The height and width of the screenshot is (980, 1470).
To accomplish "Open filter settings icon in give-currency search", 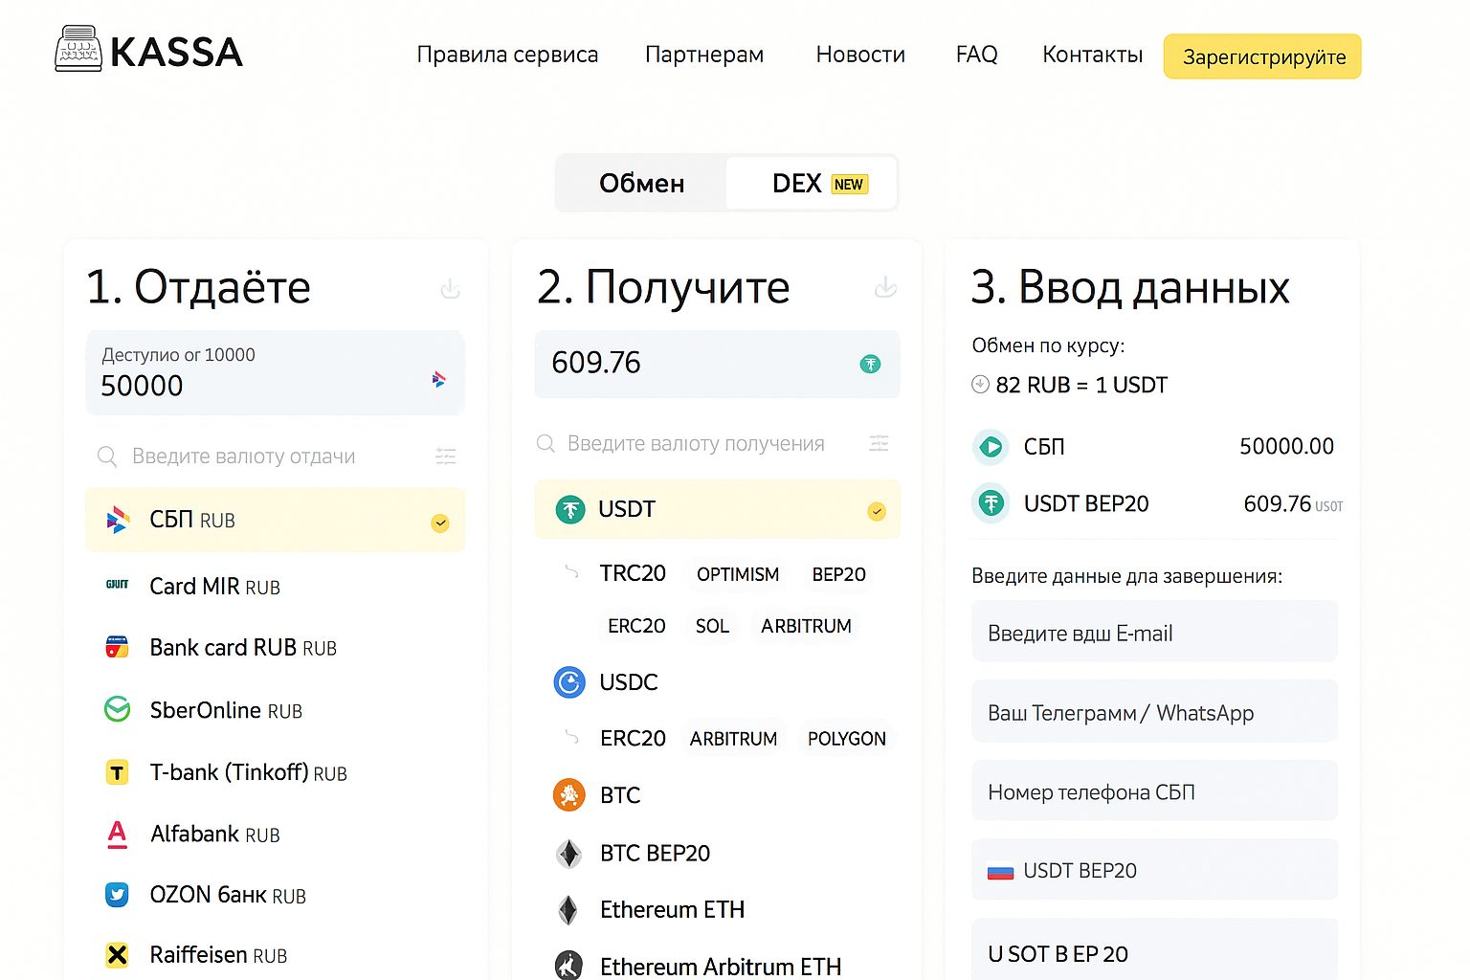I will [x=445, y=457].
